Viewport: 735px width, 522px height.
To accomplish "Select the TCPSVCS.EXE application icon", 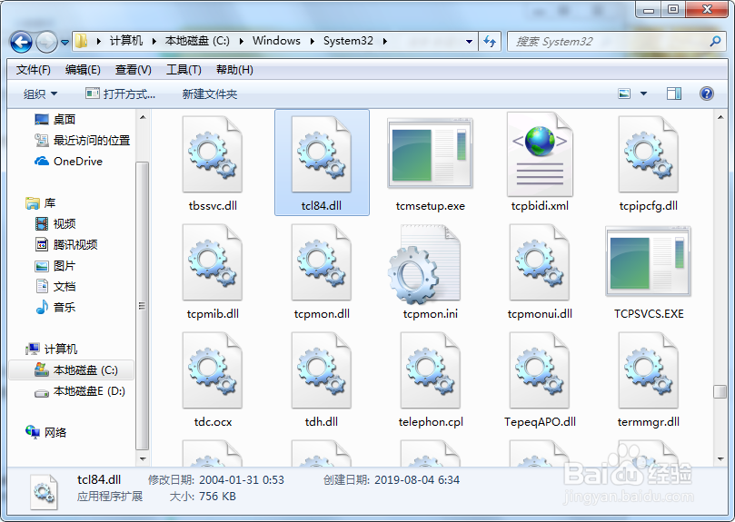I will tap(648, 261).
